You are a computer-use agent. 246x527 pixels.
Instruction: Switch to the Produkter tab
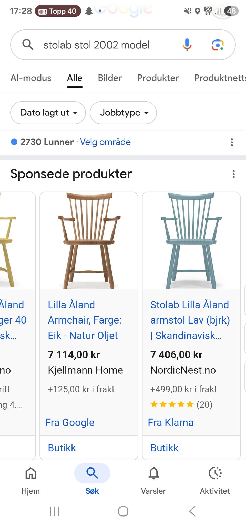pos(158,78)
